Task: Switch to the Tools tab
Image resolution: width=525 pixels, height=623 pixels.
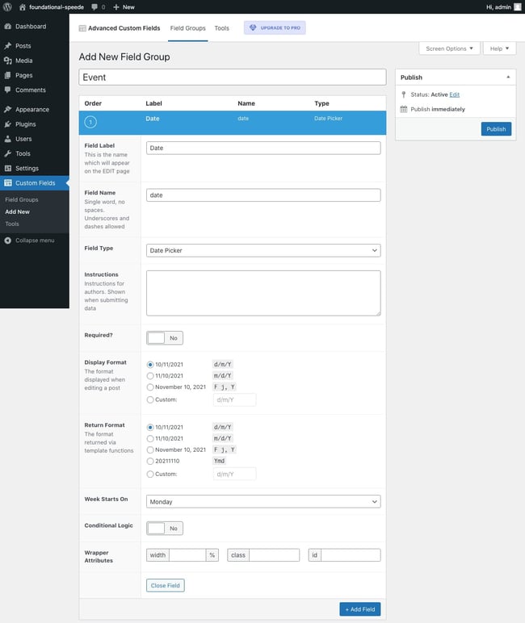Action: coord(221,28)
